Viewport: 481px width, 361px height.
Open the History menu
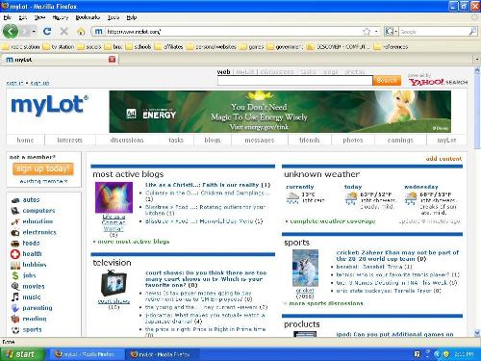point(61,17)
